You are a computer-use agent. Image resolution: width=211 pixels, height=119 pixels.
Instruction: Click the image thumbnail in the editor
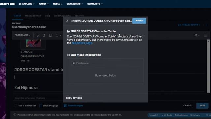point(33,43)
